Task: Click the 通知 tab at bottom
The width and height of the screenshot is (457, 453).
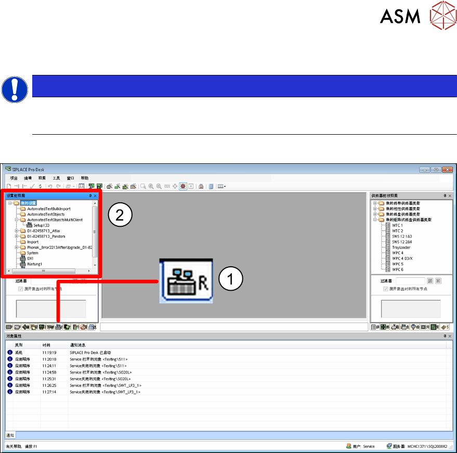Action: tap(10, 435)
